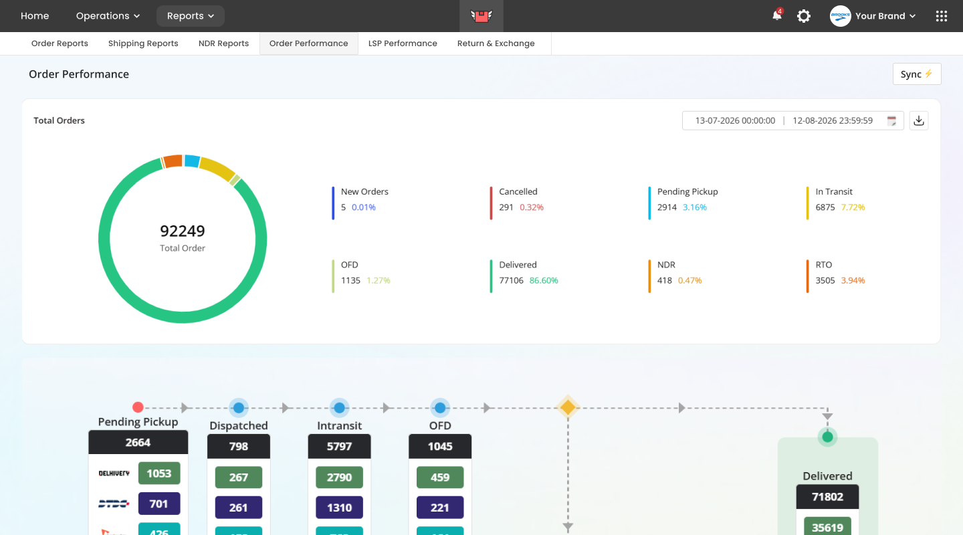Click the Delhivery count 1053

click(159, 473)
